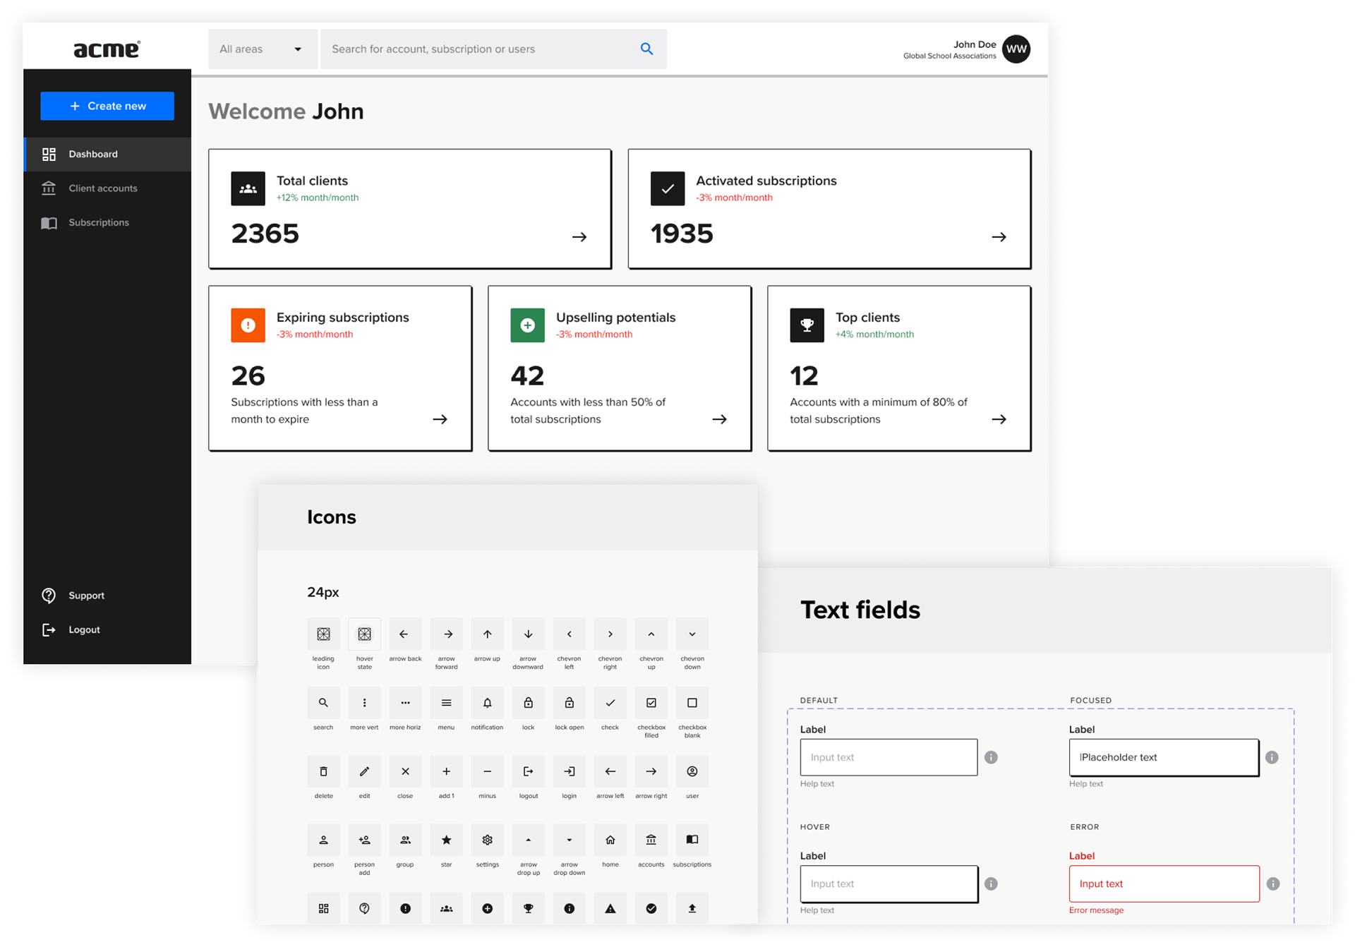Open the WW user avatar
Viewport: 1355px width, 947px height.
pos(1016,49)
